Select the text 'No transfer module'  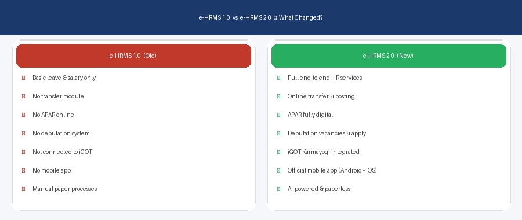click(58, 96)
